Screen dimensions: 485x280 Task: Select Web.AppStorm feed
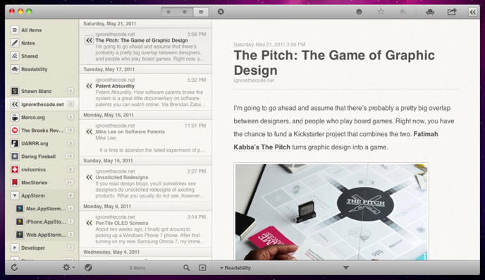(x=42, y=235)
